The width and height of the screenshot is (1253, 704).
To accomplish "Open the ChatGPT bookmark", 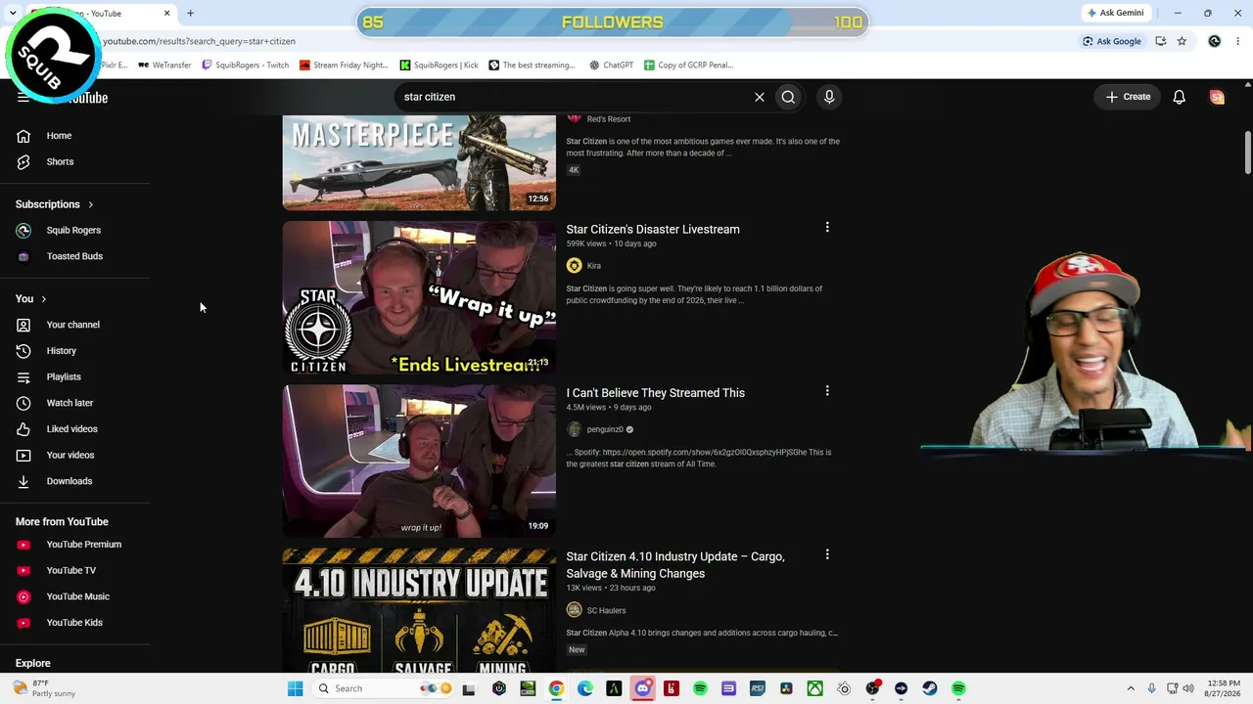I will (611, 66).
